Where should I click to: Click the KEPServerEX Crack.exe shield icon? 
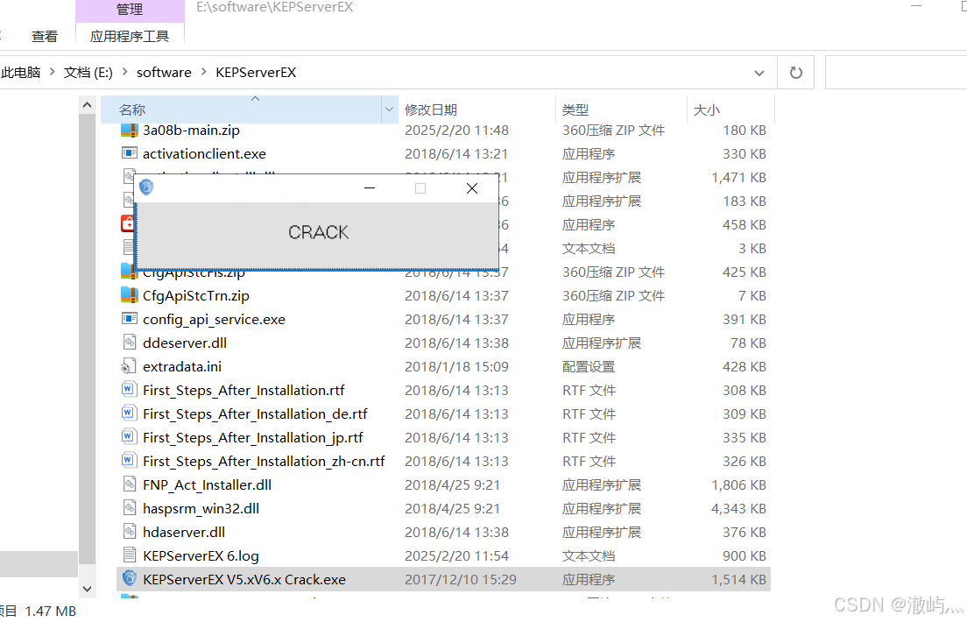point(129,579)
